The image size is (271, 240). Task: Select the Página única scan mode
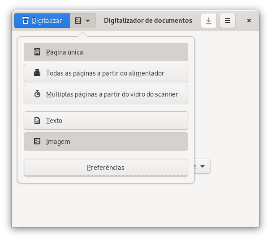point(106,52)
